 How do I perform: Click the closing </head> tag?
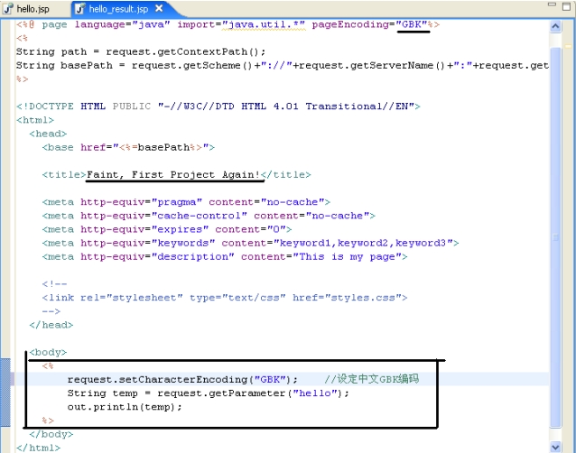click(51, 325)
